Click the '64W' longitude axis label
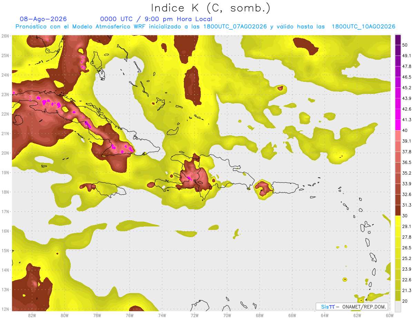 (x=325, y=316)
